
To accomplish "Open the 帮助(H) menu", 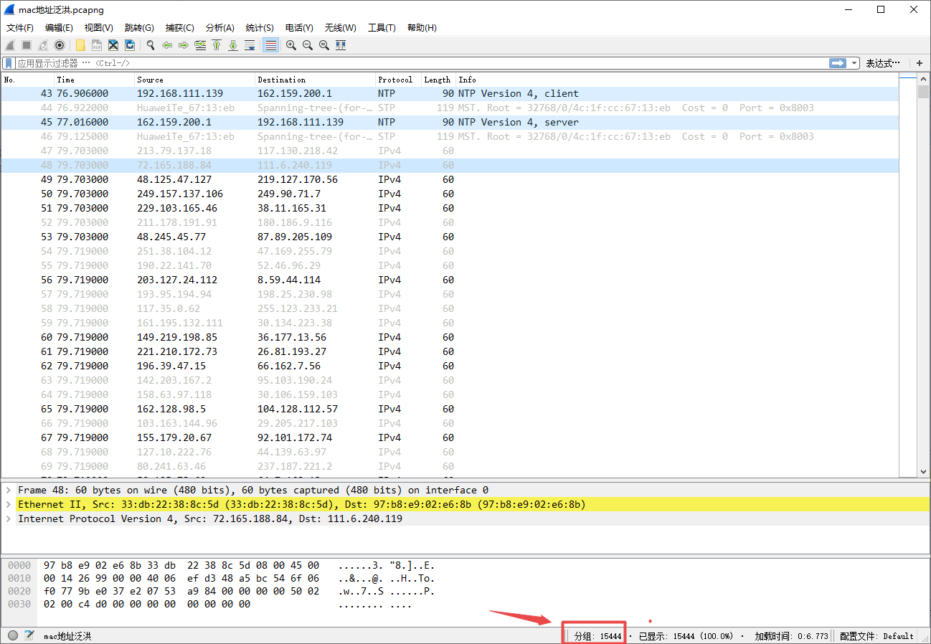I will tap(422, 28).
